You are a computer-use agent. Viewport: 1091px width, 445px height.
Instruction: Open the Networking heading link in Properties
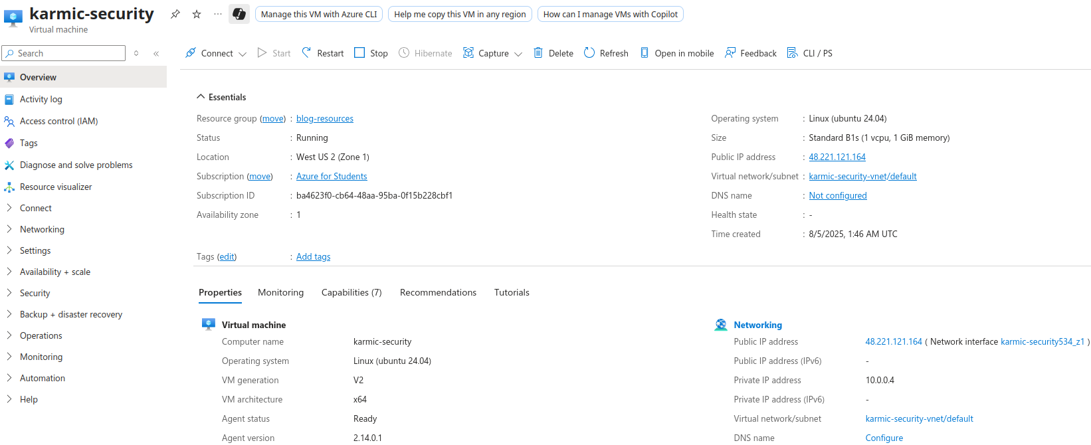(757, 325)
